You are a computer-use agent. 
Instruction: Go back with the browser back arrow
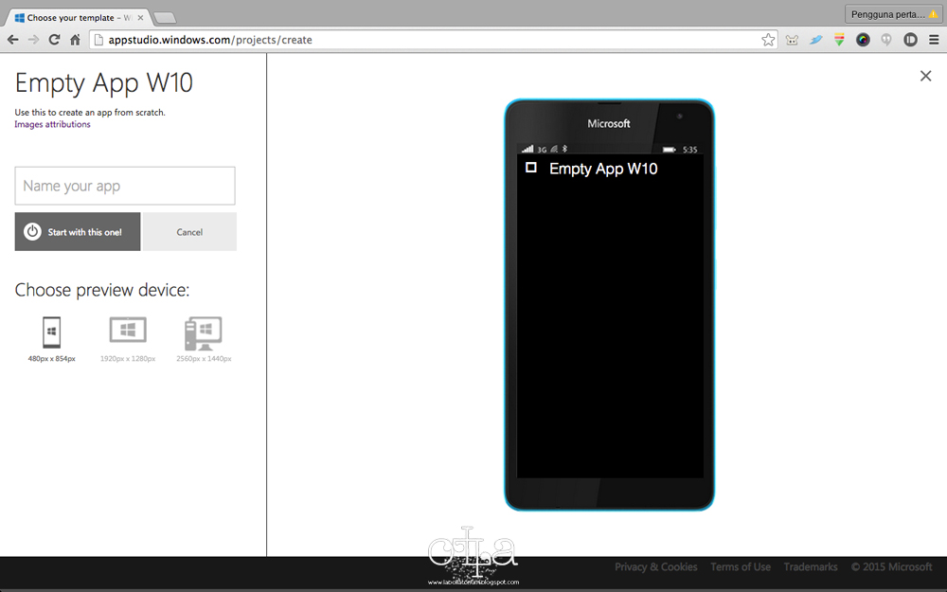click(x=12, y=40)
